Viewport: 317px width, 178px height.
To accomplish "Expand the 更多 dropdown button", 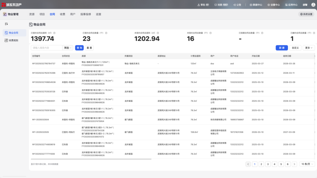I will tap(308, 48).
